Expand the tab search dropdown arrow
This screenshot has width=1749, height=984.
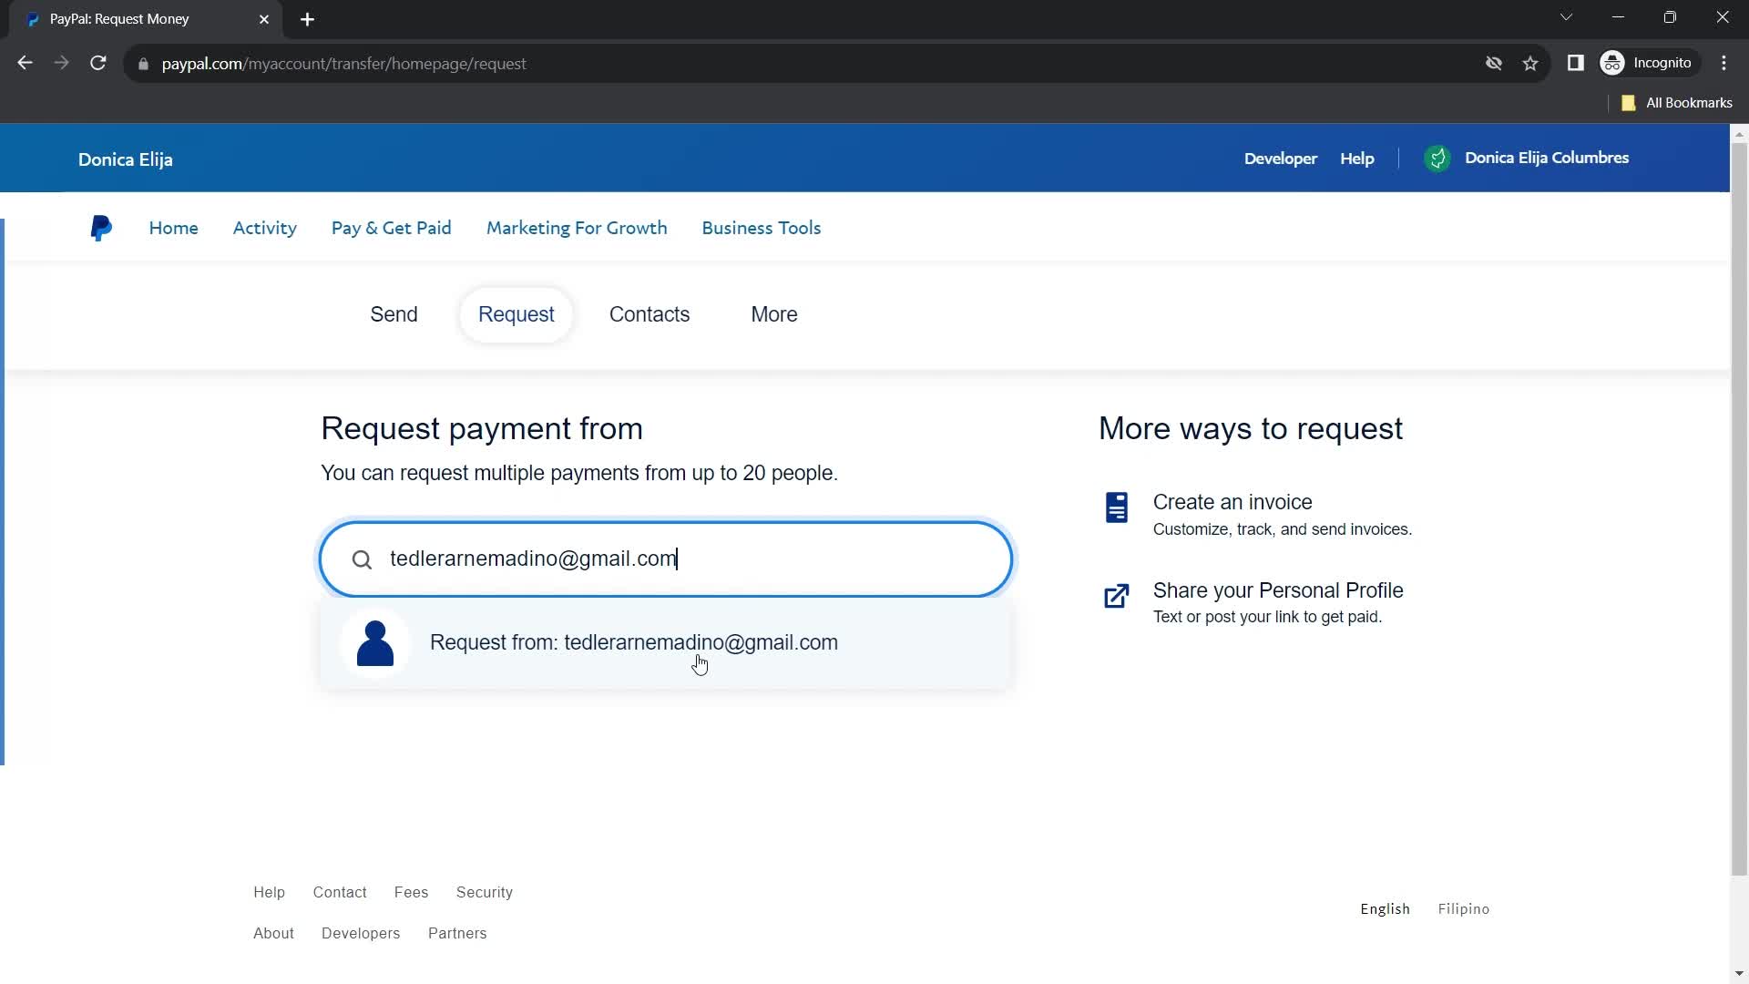click(1566, 17)
